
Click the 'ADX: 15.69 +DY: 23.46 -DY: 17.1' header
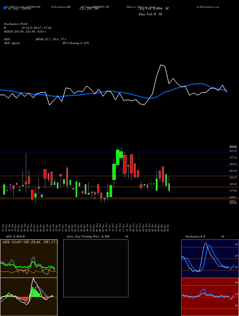point(30,241)
